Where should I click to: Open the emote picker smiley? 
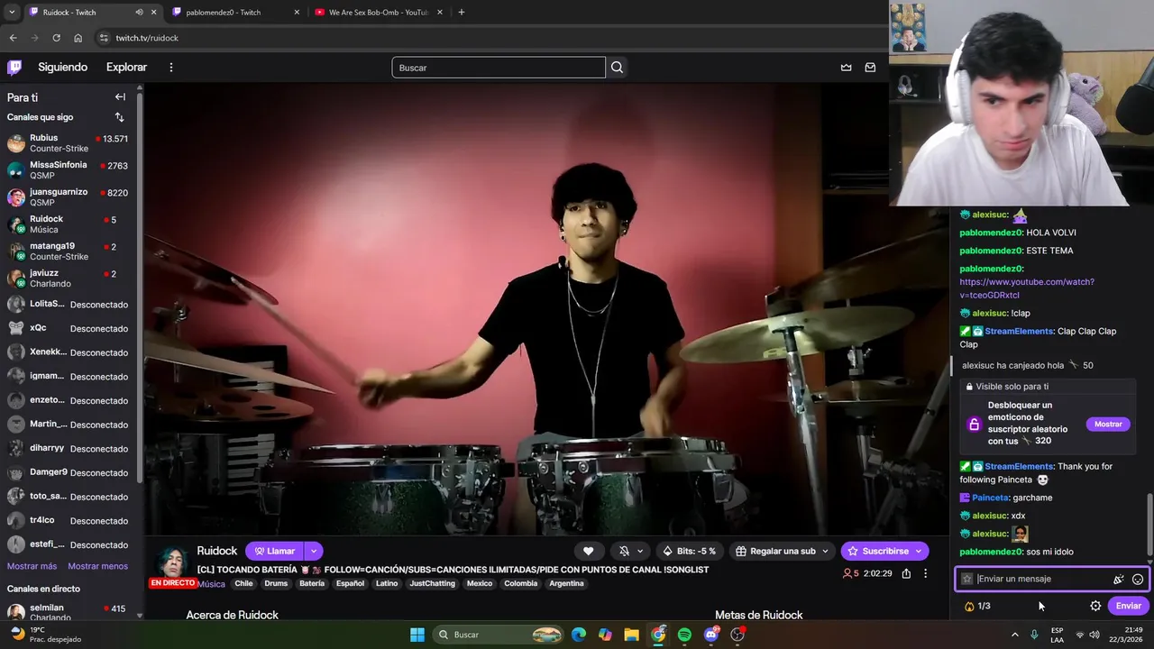(1138, 580)
